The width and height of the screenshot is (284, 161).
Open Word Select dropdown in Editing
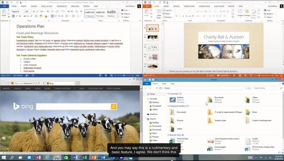(x=125, y=17)
